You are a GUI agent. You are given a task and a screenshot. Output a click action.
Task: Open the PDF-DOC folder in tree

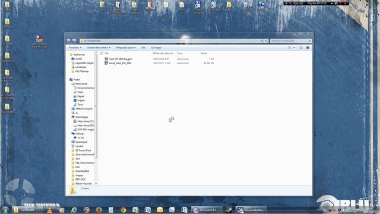[x=78, y=180]
